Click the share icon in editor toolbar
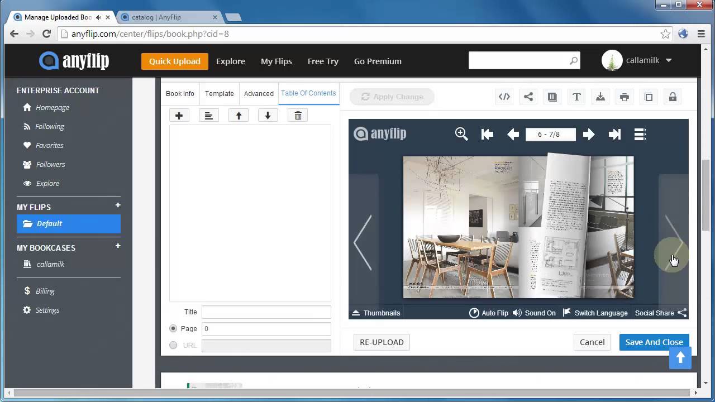Screen dimensions: 715x402 [528, 97]
